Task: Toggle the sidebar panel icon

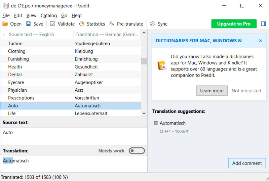Action: tap(263, 24)
